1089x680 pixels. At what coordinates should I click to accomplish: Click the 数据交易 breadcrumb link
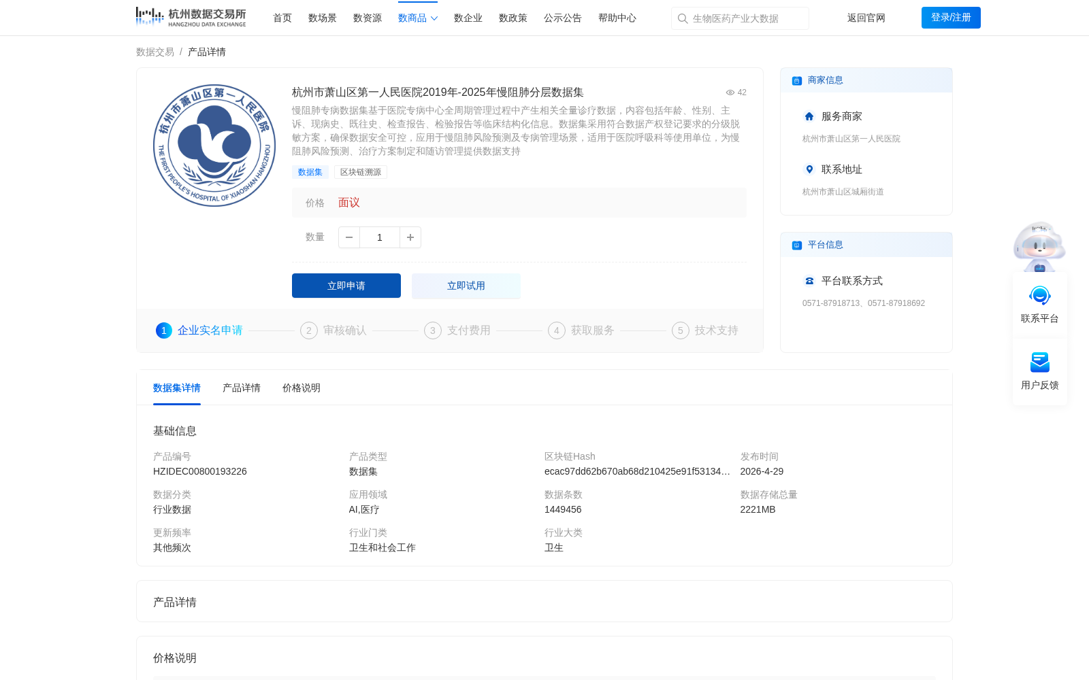pos(155,52)
